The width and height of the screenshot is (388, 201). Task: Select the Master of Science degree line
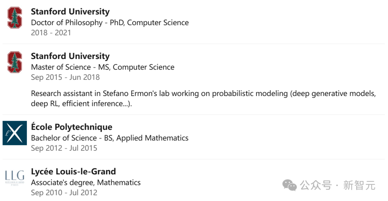(103, 67)
